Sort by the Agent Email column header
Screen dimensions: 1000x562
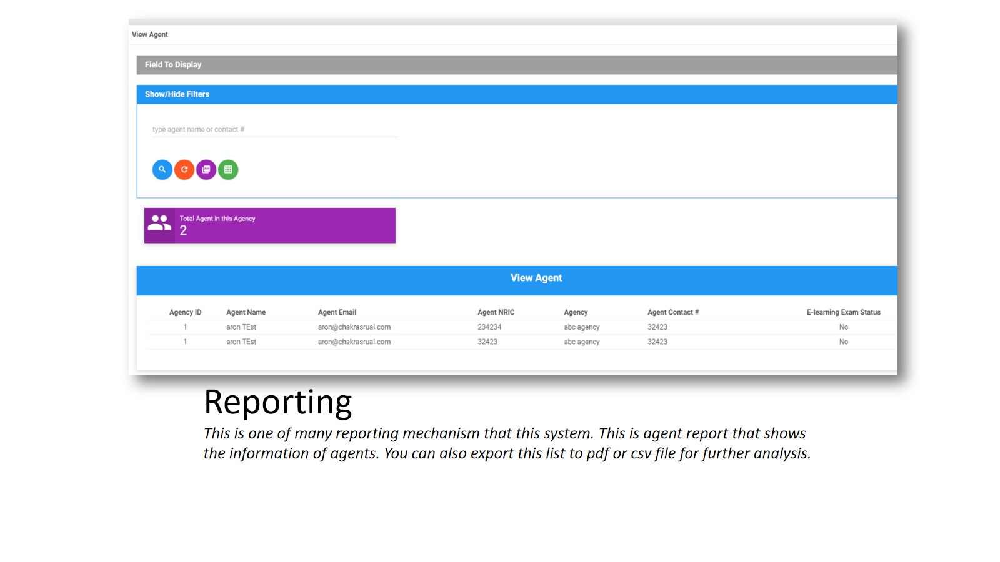(x=337, y=312)
